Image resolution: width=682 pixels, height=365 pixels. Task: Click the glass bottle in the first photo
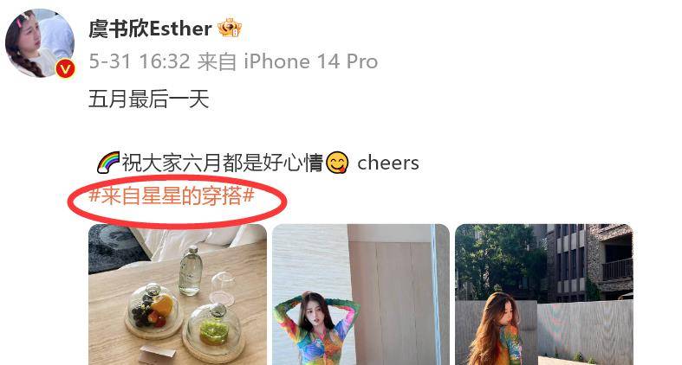click(191, 271)
